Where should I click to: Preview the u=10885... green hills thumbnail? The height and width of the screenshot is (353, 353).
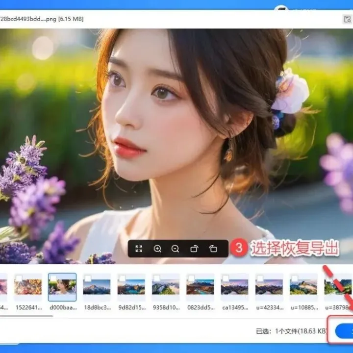(303, 287)
